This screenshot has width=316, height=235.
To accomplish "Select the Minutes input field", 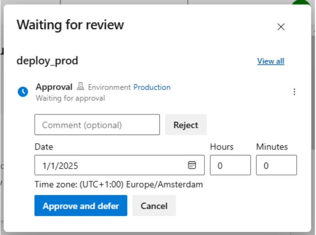I will (x=276, y=165).
